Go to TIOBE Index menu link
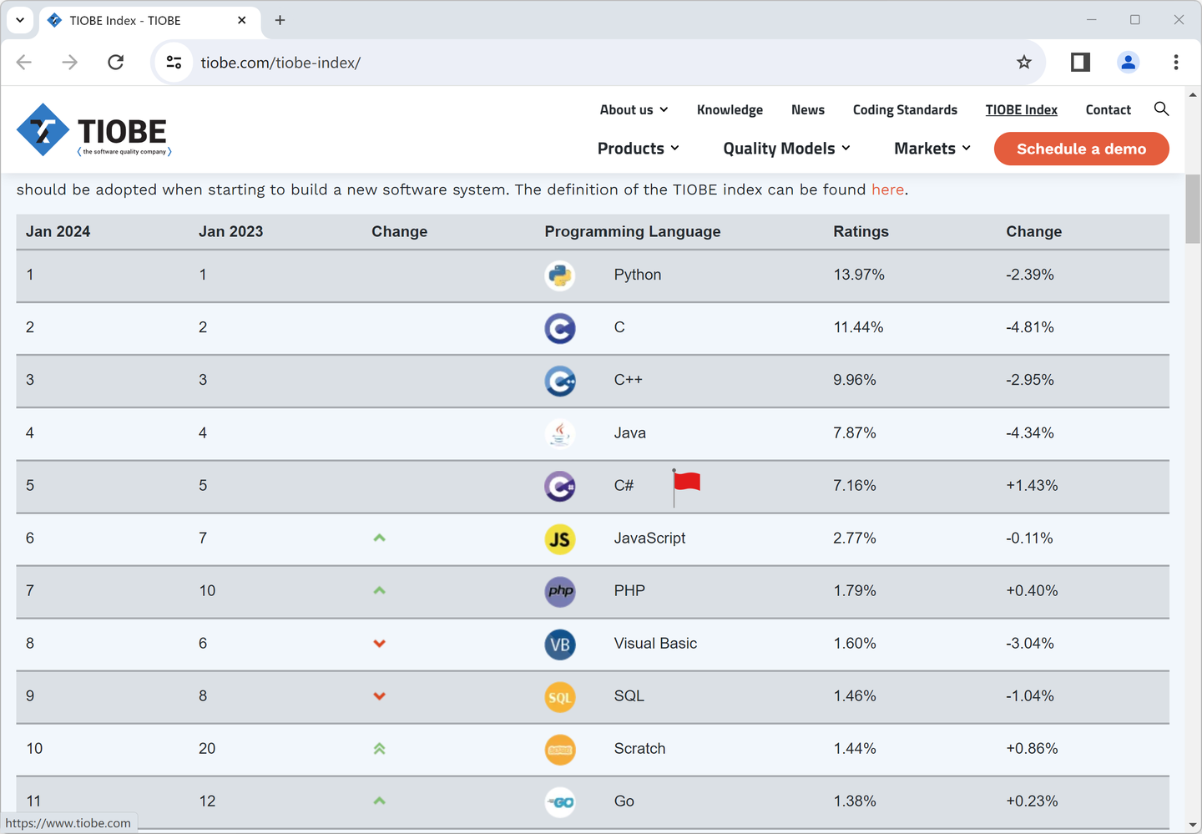Viewport: 1202px width, 834px height. point(1022,110)
